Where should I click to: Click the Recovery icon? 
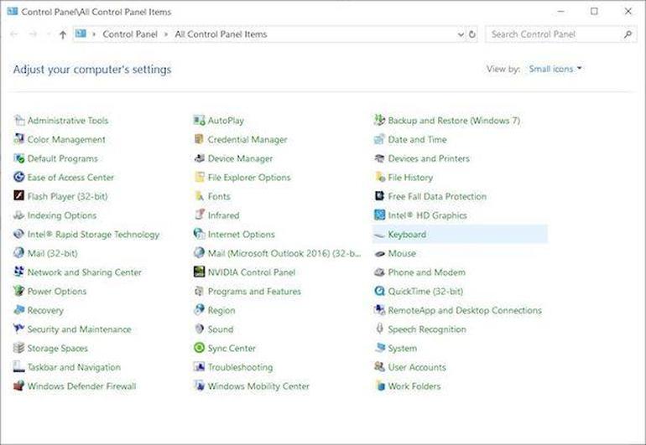(x=19, y=309)
